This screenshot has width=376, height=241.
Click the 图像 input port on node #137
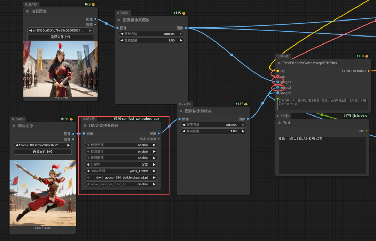[180, 119]
